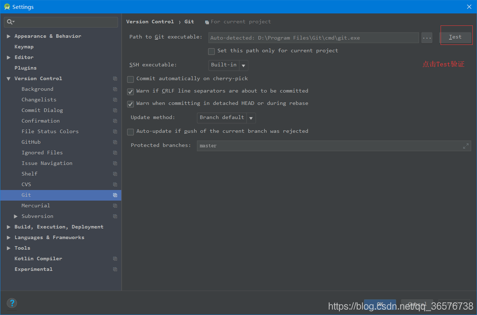Open help with the question mark icon
Viewport: 477px width, 315px height.
tap(12, 303)
